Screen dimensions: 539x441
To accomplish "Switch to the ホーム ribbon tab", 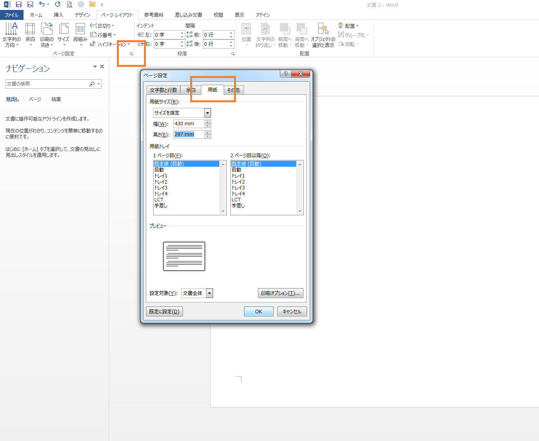I will [x=36, y=15].
